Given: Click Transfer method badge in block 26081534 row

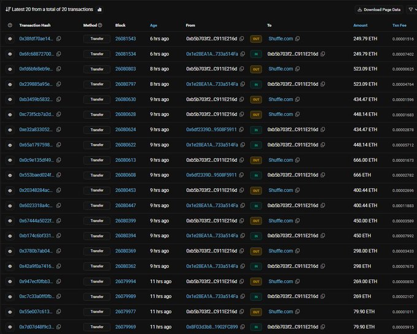Looking at the screenshot, I should coord(97,54).
